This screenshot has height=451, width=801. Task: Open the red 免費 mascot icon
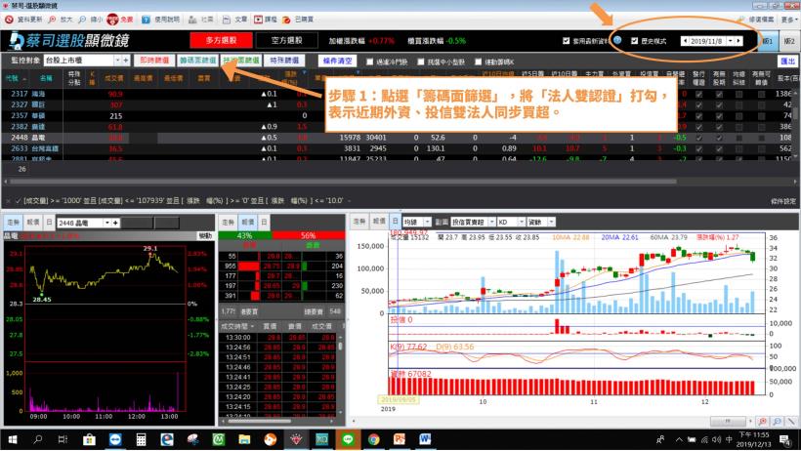[x=112, y=20]
